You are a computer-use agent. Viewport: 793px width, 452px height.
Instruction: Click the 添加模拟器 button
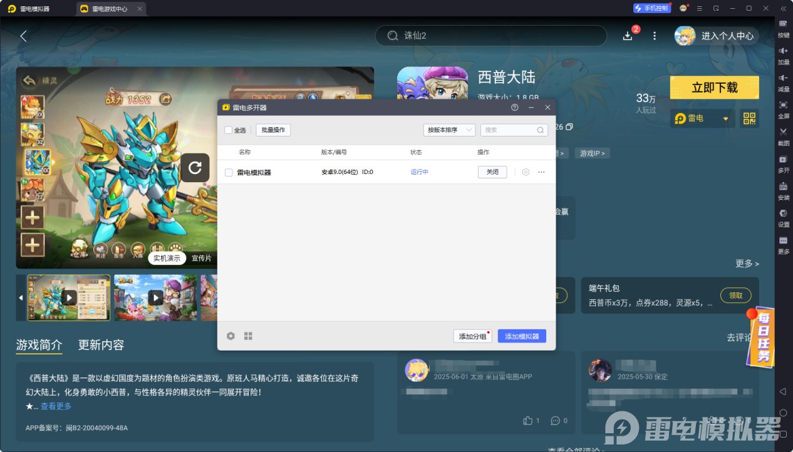(x=522, y=336)
